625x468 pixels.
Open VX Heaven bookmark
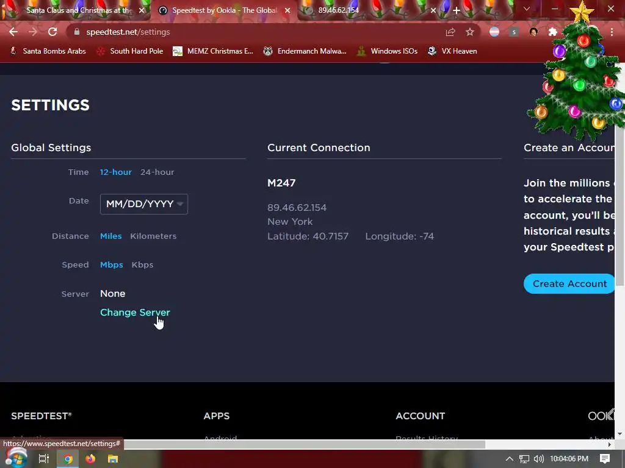[x=452, y=51]
